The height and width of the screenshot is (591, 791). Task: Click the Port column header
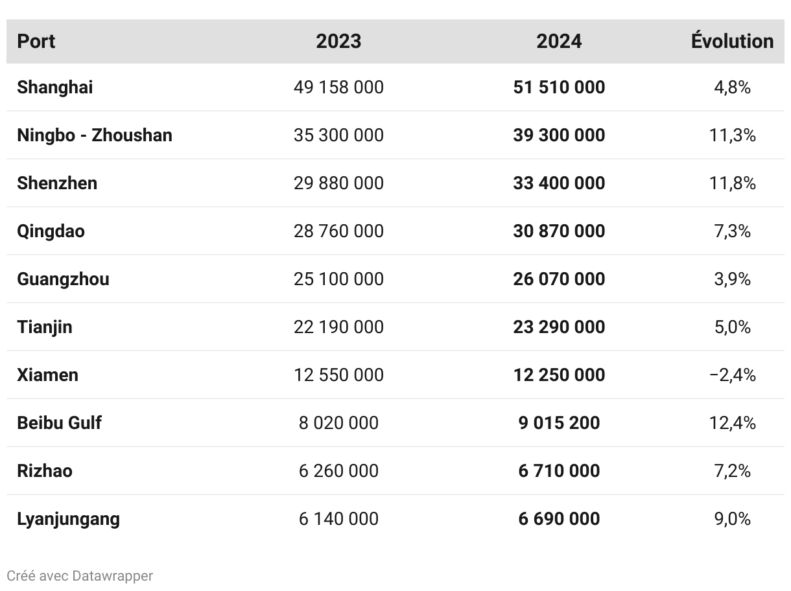36,41
